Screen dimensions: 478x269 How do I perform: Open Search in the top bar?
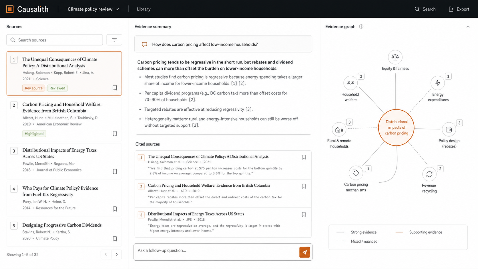425,9
